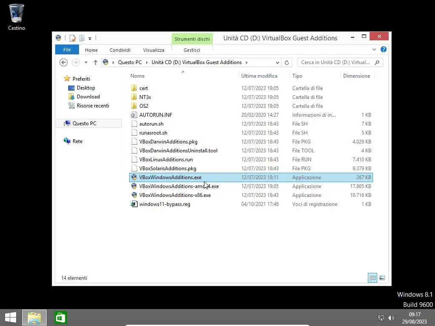Click VBoxWindowsAdditions.exe application icon

134,177
